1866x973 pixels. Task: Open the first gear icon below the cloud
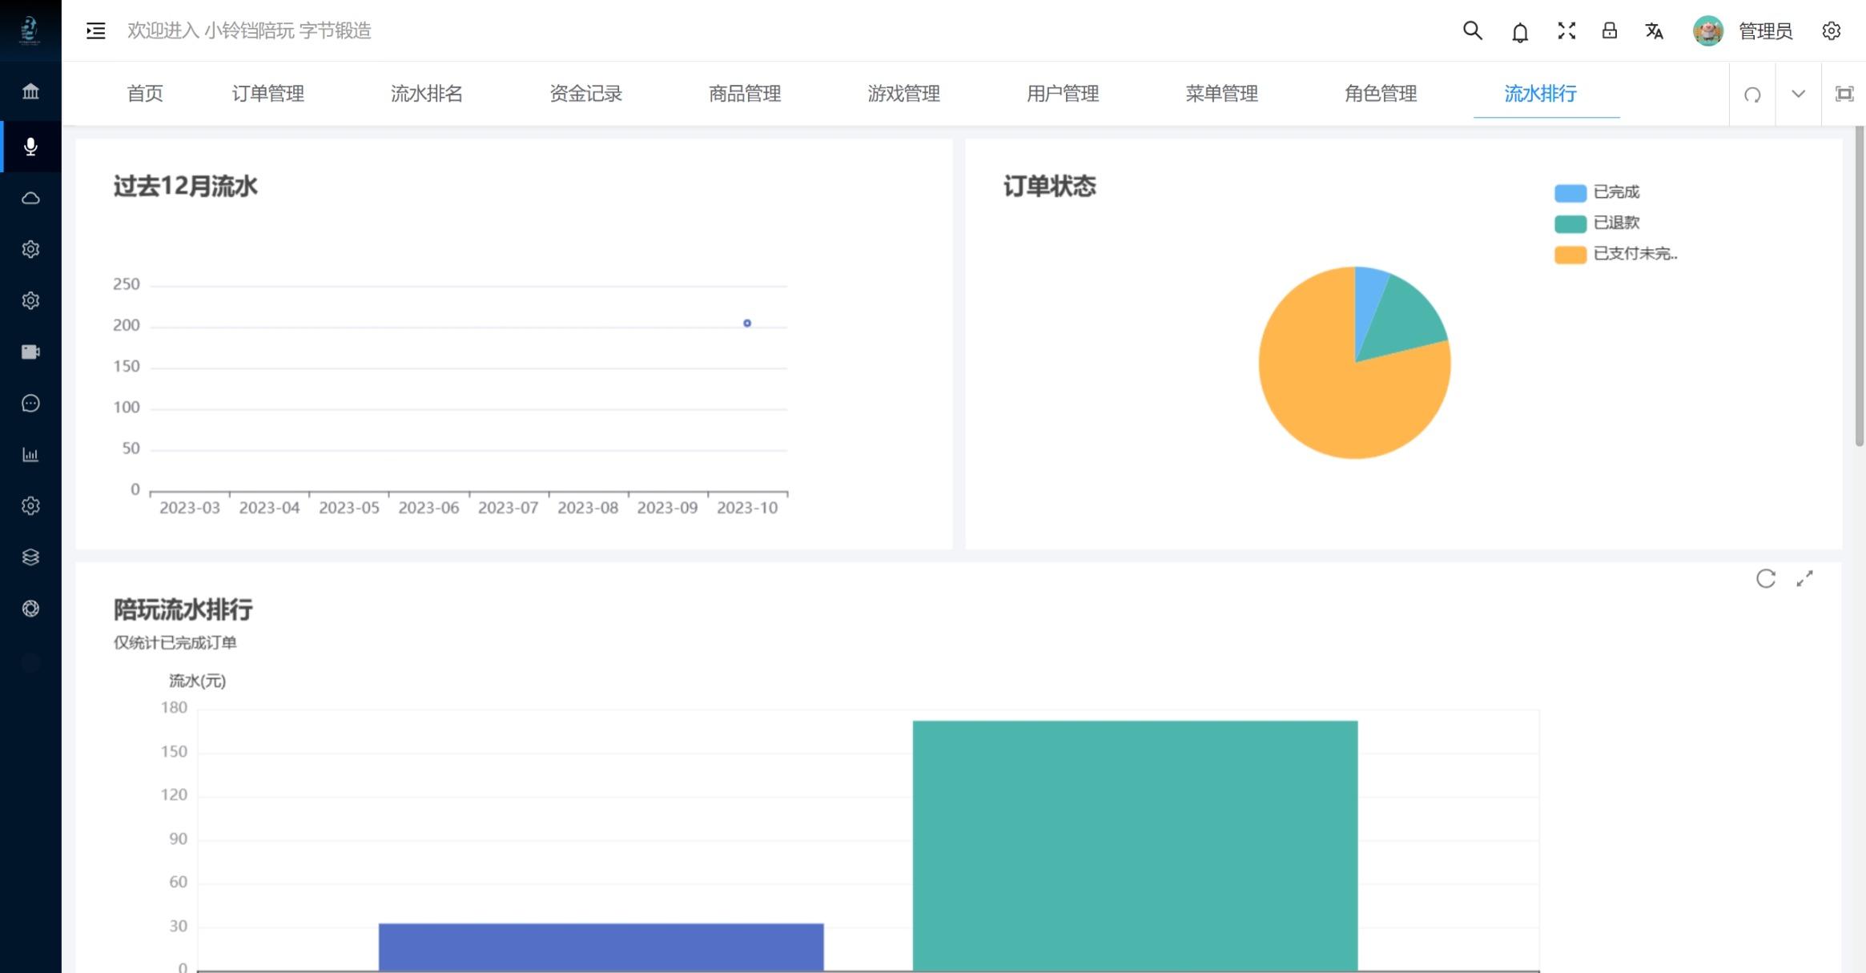click(30, 249)
